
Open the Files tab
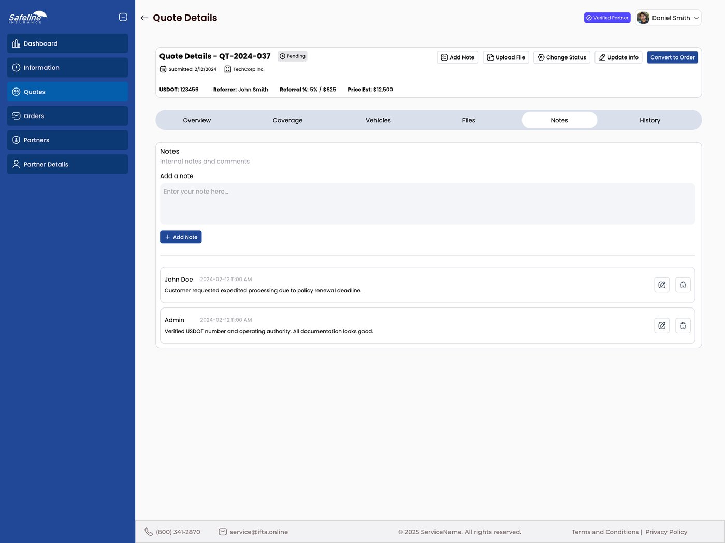(x=469, y=120)
